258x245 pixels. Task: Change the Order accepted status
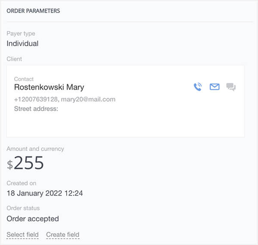(x=33, y=219)
